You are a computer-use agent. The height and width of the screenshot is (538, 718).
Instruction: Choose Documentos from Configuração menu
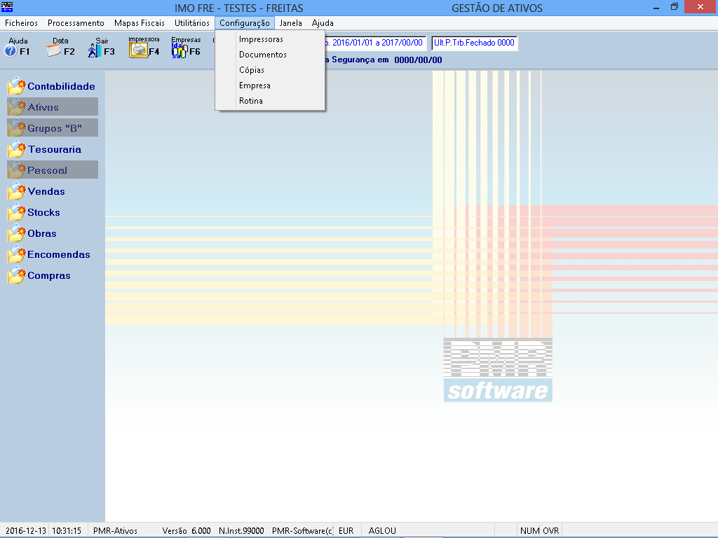(270, 55)
